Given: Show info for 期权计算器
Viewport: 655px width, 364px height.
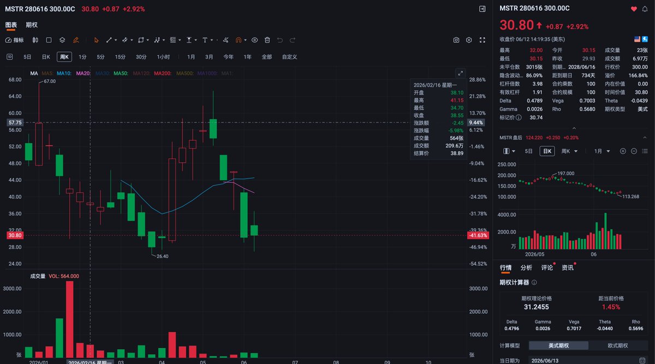Looking at the screenshot, I should (x=534, y=282).
